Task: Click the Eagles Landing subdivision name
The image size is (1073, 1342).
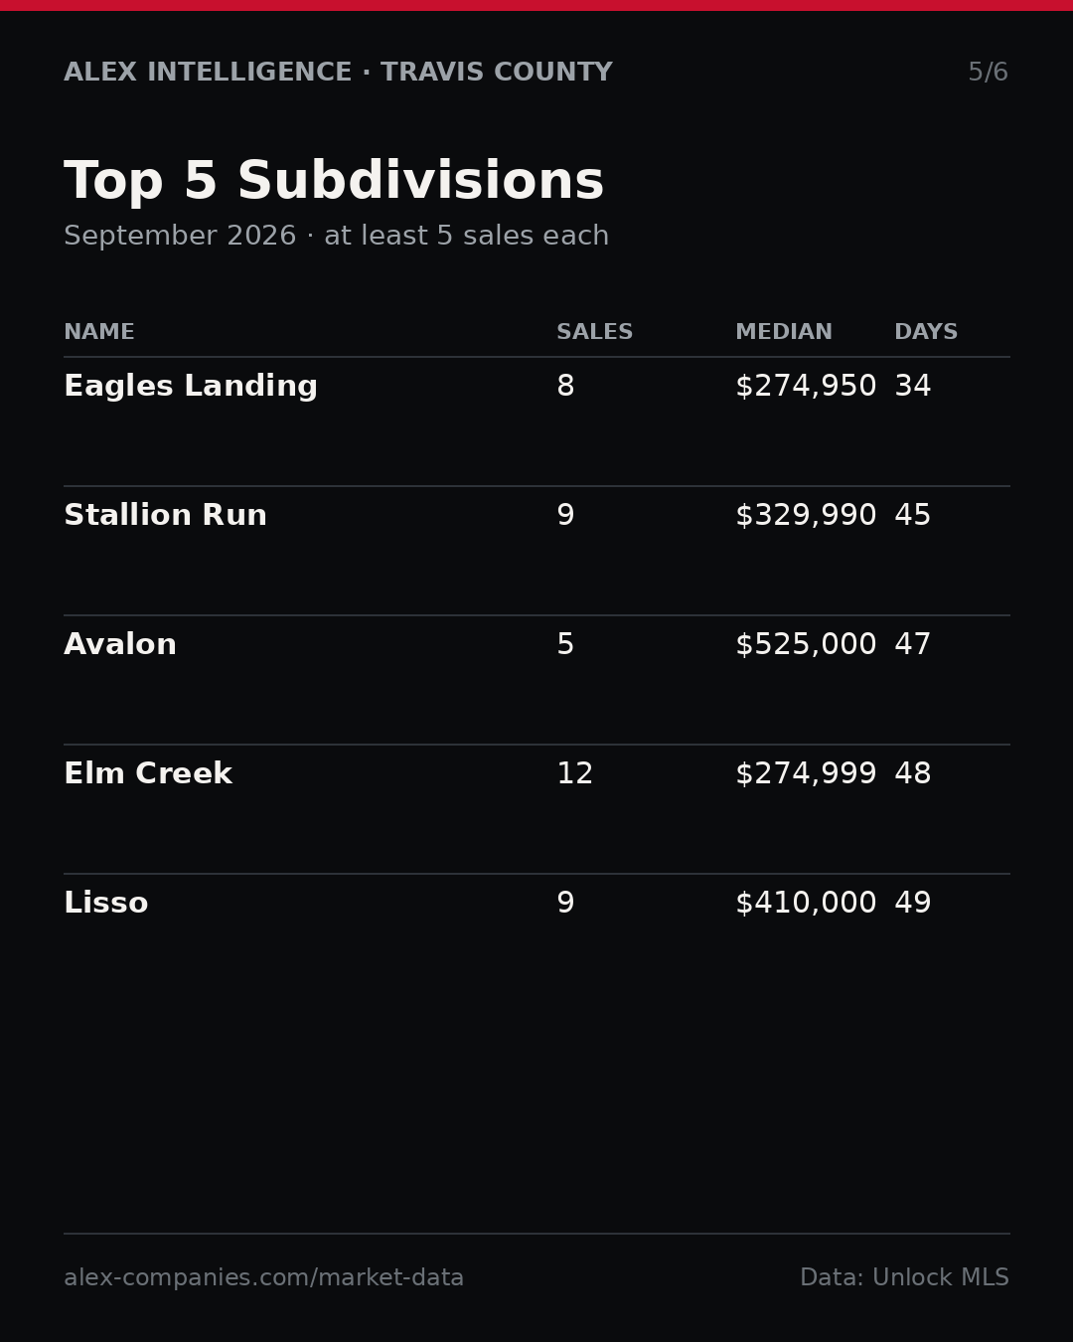Action: tap(191, 387)
